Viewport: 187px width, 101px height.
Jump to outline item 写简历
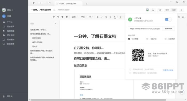(x=35, y=47)
